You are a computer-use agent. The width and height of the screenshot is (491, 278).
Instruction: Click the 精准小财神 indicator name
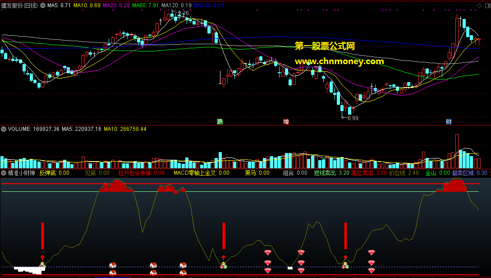pos(21,173)
